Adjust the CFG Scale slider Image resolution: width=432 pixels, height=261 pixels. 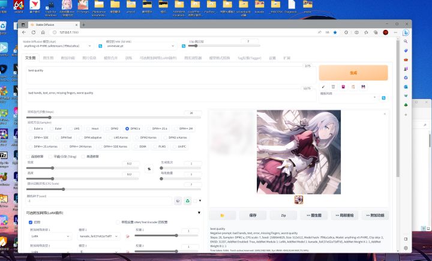(113, 190)
